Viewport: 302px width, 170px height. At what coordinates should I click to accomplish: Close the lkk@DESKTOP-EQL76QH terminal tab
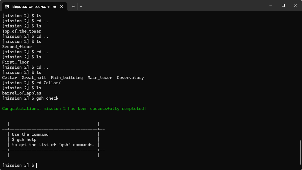click(62, 7)
